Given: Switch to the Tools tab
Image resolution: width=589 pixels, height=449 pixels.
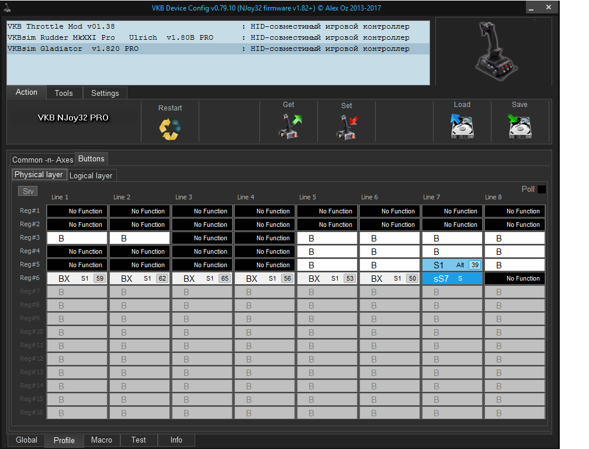Looking at the screenshot, I should coord(64,93).
